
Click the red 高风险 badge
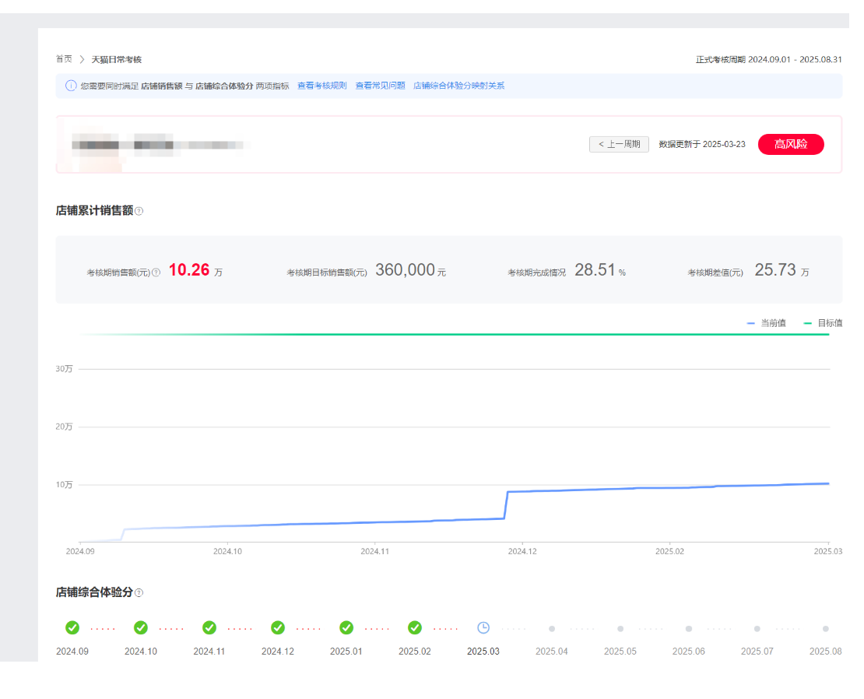791,144
